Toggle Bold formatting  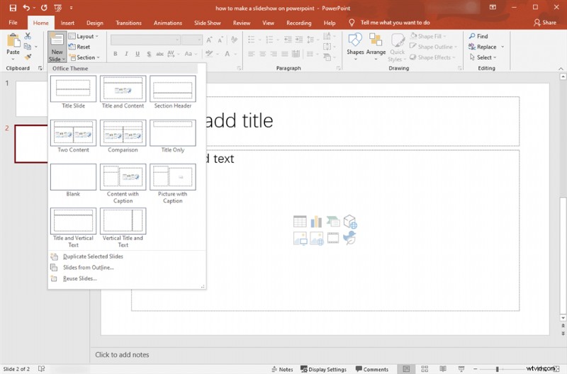click(x=115, y=54)
